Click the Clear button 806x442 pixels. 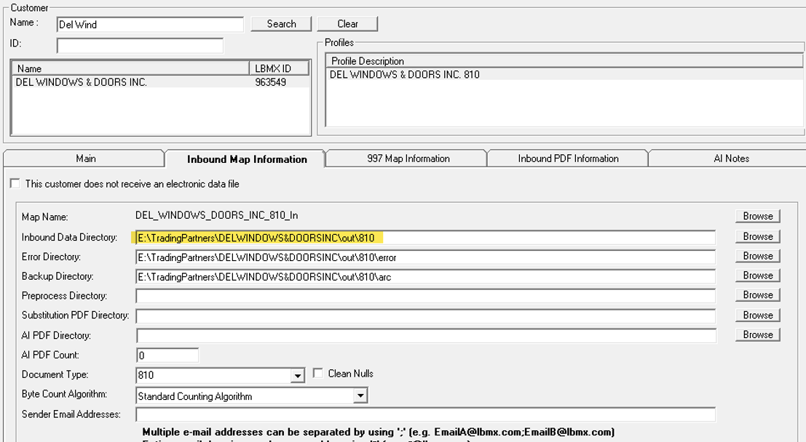[x=347, y=24]
